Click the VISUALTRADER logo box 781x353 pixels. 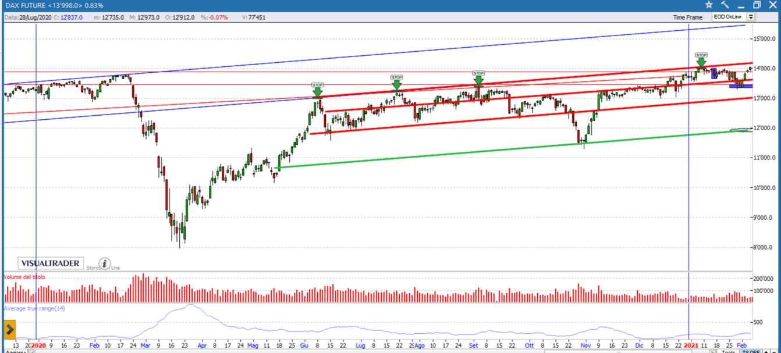[x=51, y=263]
